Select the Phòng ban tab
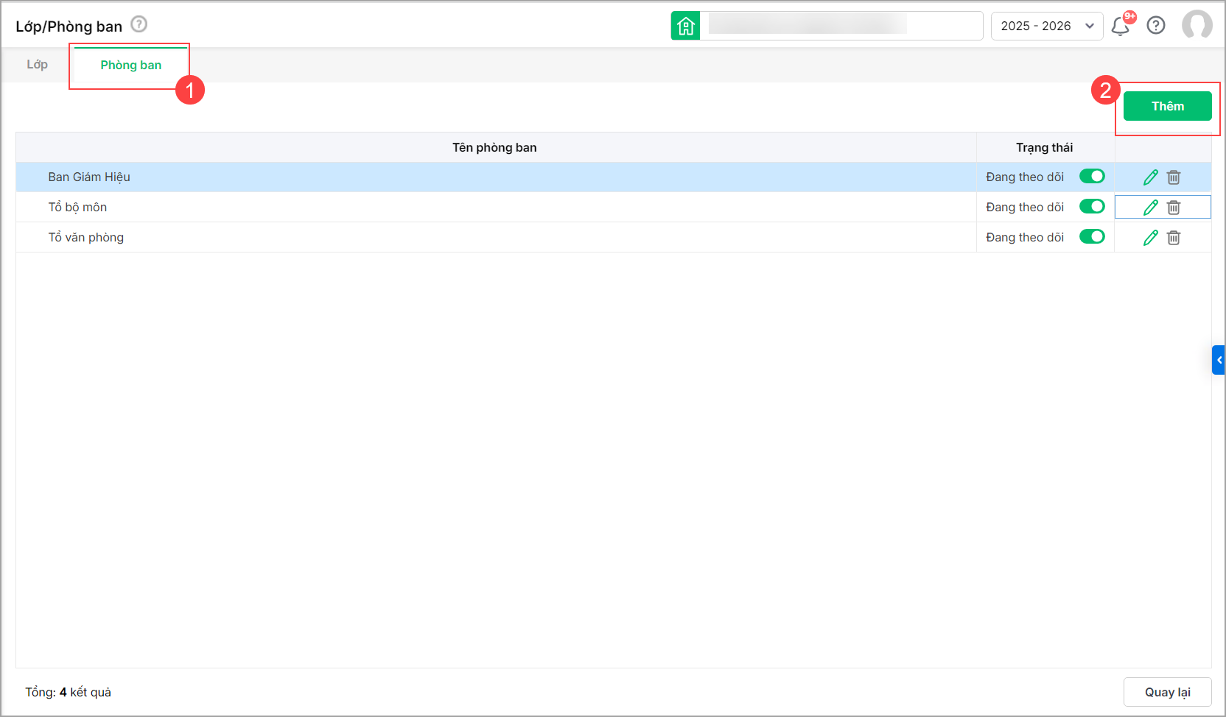The height and width of the screenshot is (717, 1226). pyautogui.click(x=131, y=65)
